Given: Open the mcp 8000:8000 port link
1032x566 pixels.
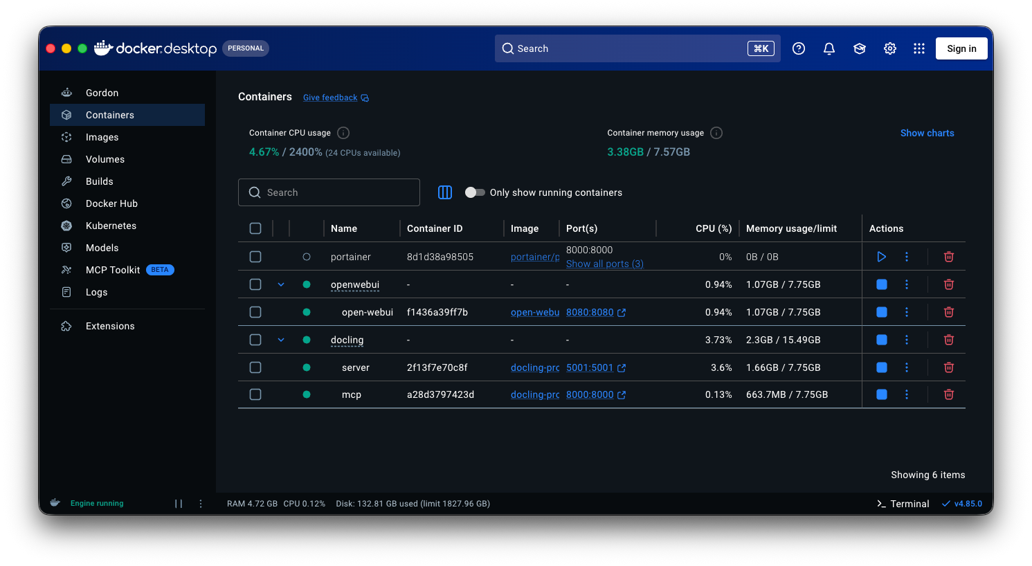Looking at the screenshot, I should tap(596, 394).
